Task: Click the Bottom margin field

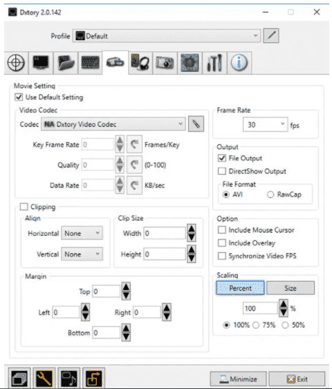Action: (x=106, y=332)
